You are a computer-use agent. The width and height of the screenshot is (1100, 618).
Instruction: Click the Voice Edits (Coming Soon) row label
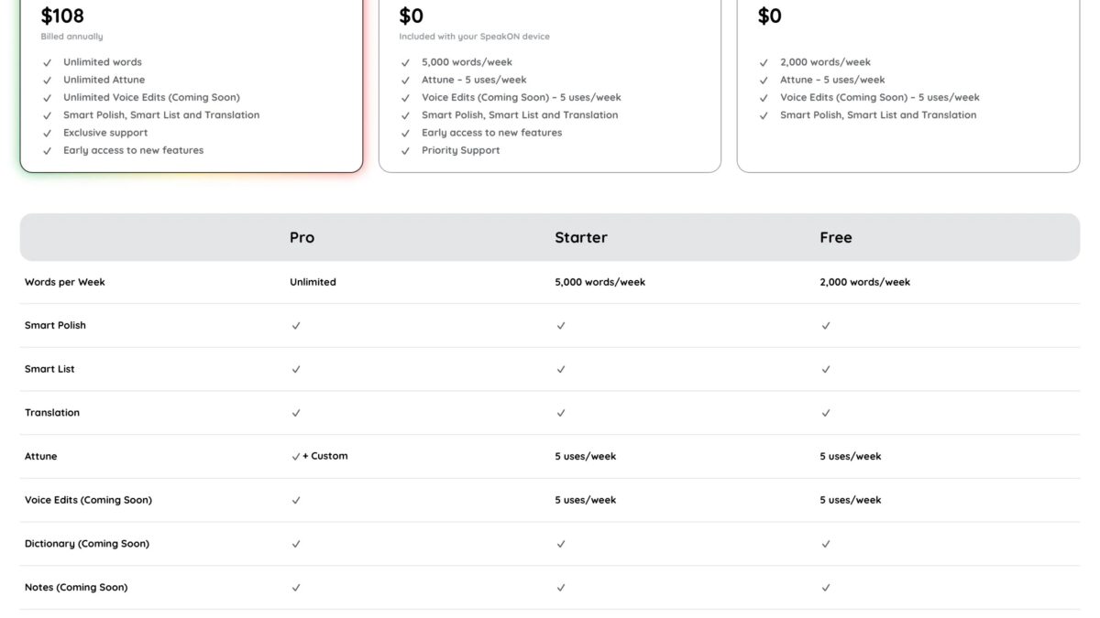coord(88,500)
